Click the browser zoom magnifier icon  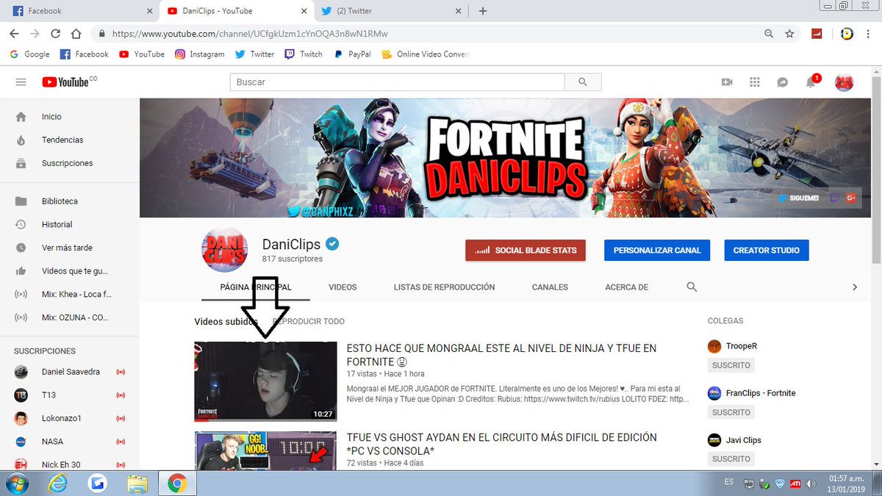coord(769,34)
